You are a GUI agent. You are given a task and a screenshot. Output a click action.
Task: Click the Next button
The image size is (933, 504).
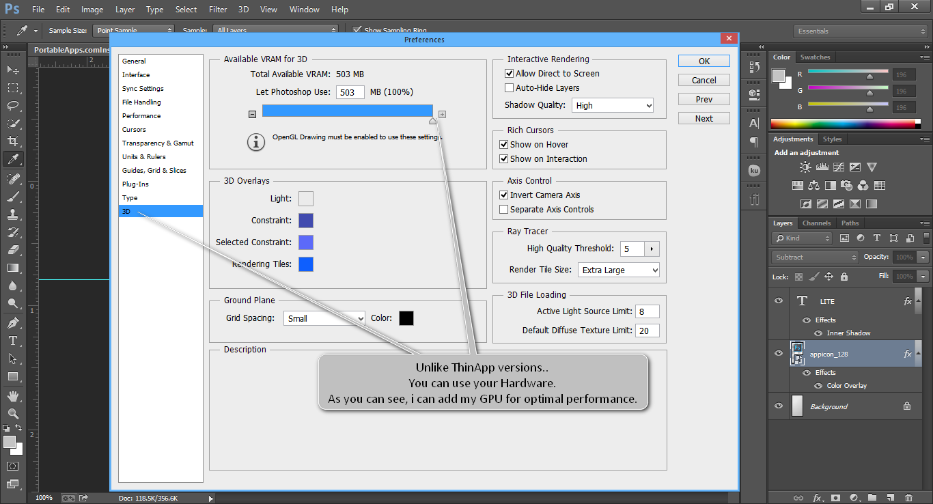[704, 118]
